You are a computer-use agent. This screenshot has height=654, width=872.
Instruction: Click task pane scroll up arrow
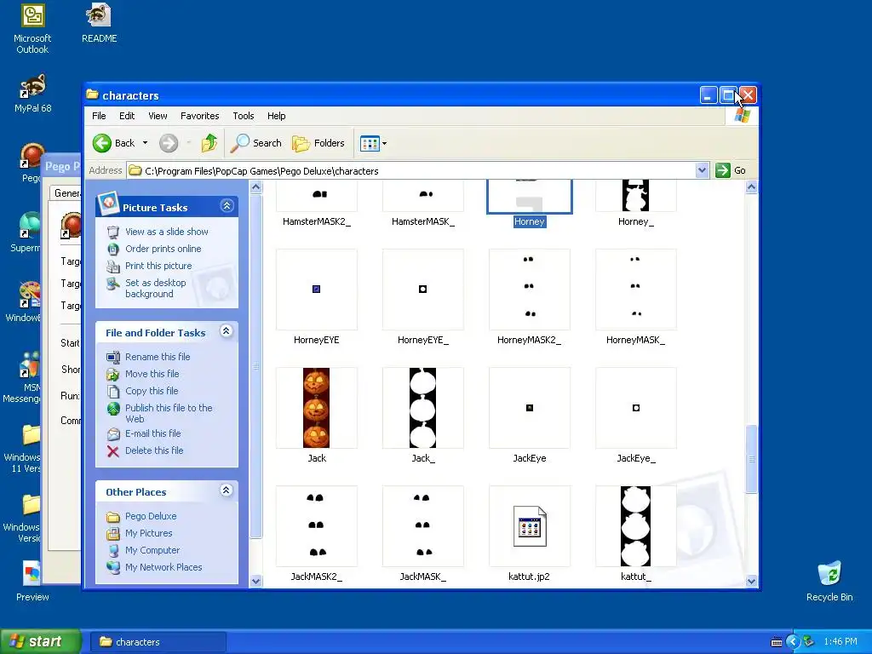point(255,186)
